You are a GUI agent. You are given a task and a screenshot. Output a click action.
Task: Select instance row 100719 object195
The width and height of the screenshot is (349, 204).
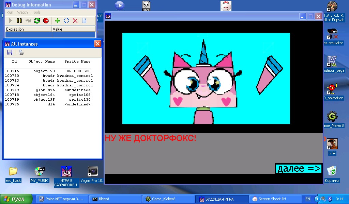coord(48,99)
